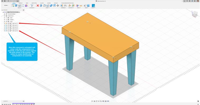Activate Component Color Cycling icon
Image resolution: width=200 pixels, height=105 pixels.
coord(77,6)
